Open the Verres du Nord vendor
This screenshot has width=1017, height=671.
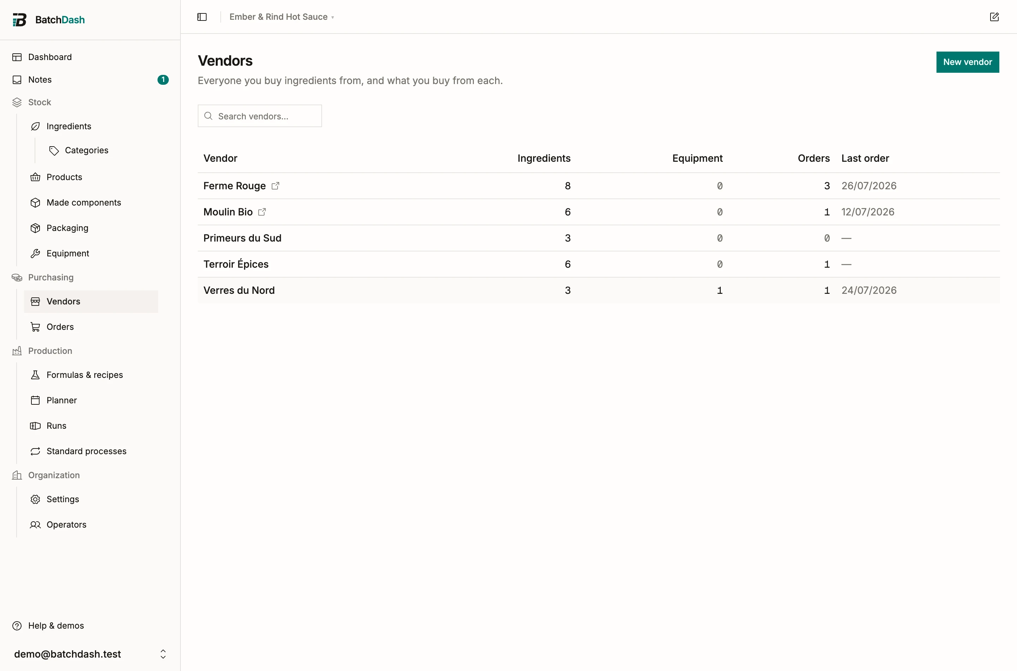click(x=239, y=290)
